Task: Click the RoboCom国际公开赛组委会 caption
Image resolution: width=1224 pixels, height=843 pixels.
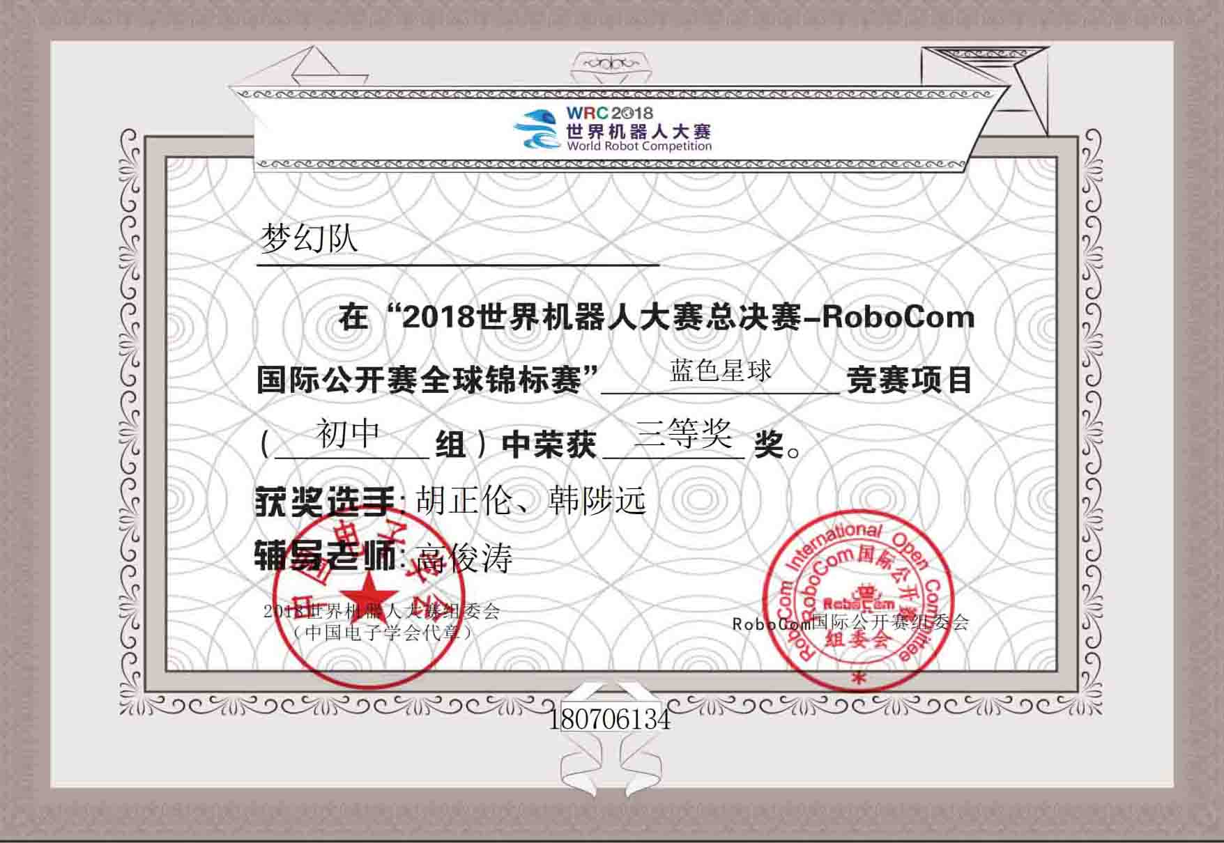Action: click(850, 622)
